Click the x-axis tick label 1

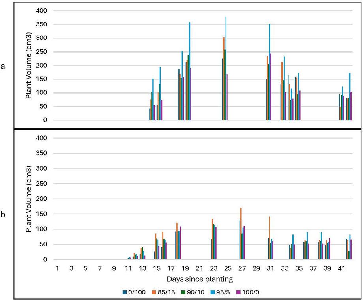pyautogui.click(x=57, y=268)
